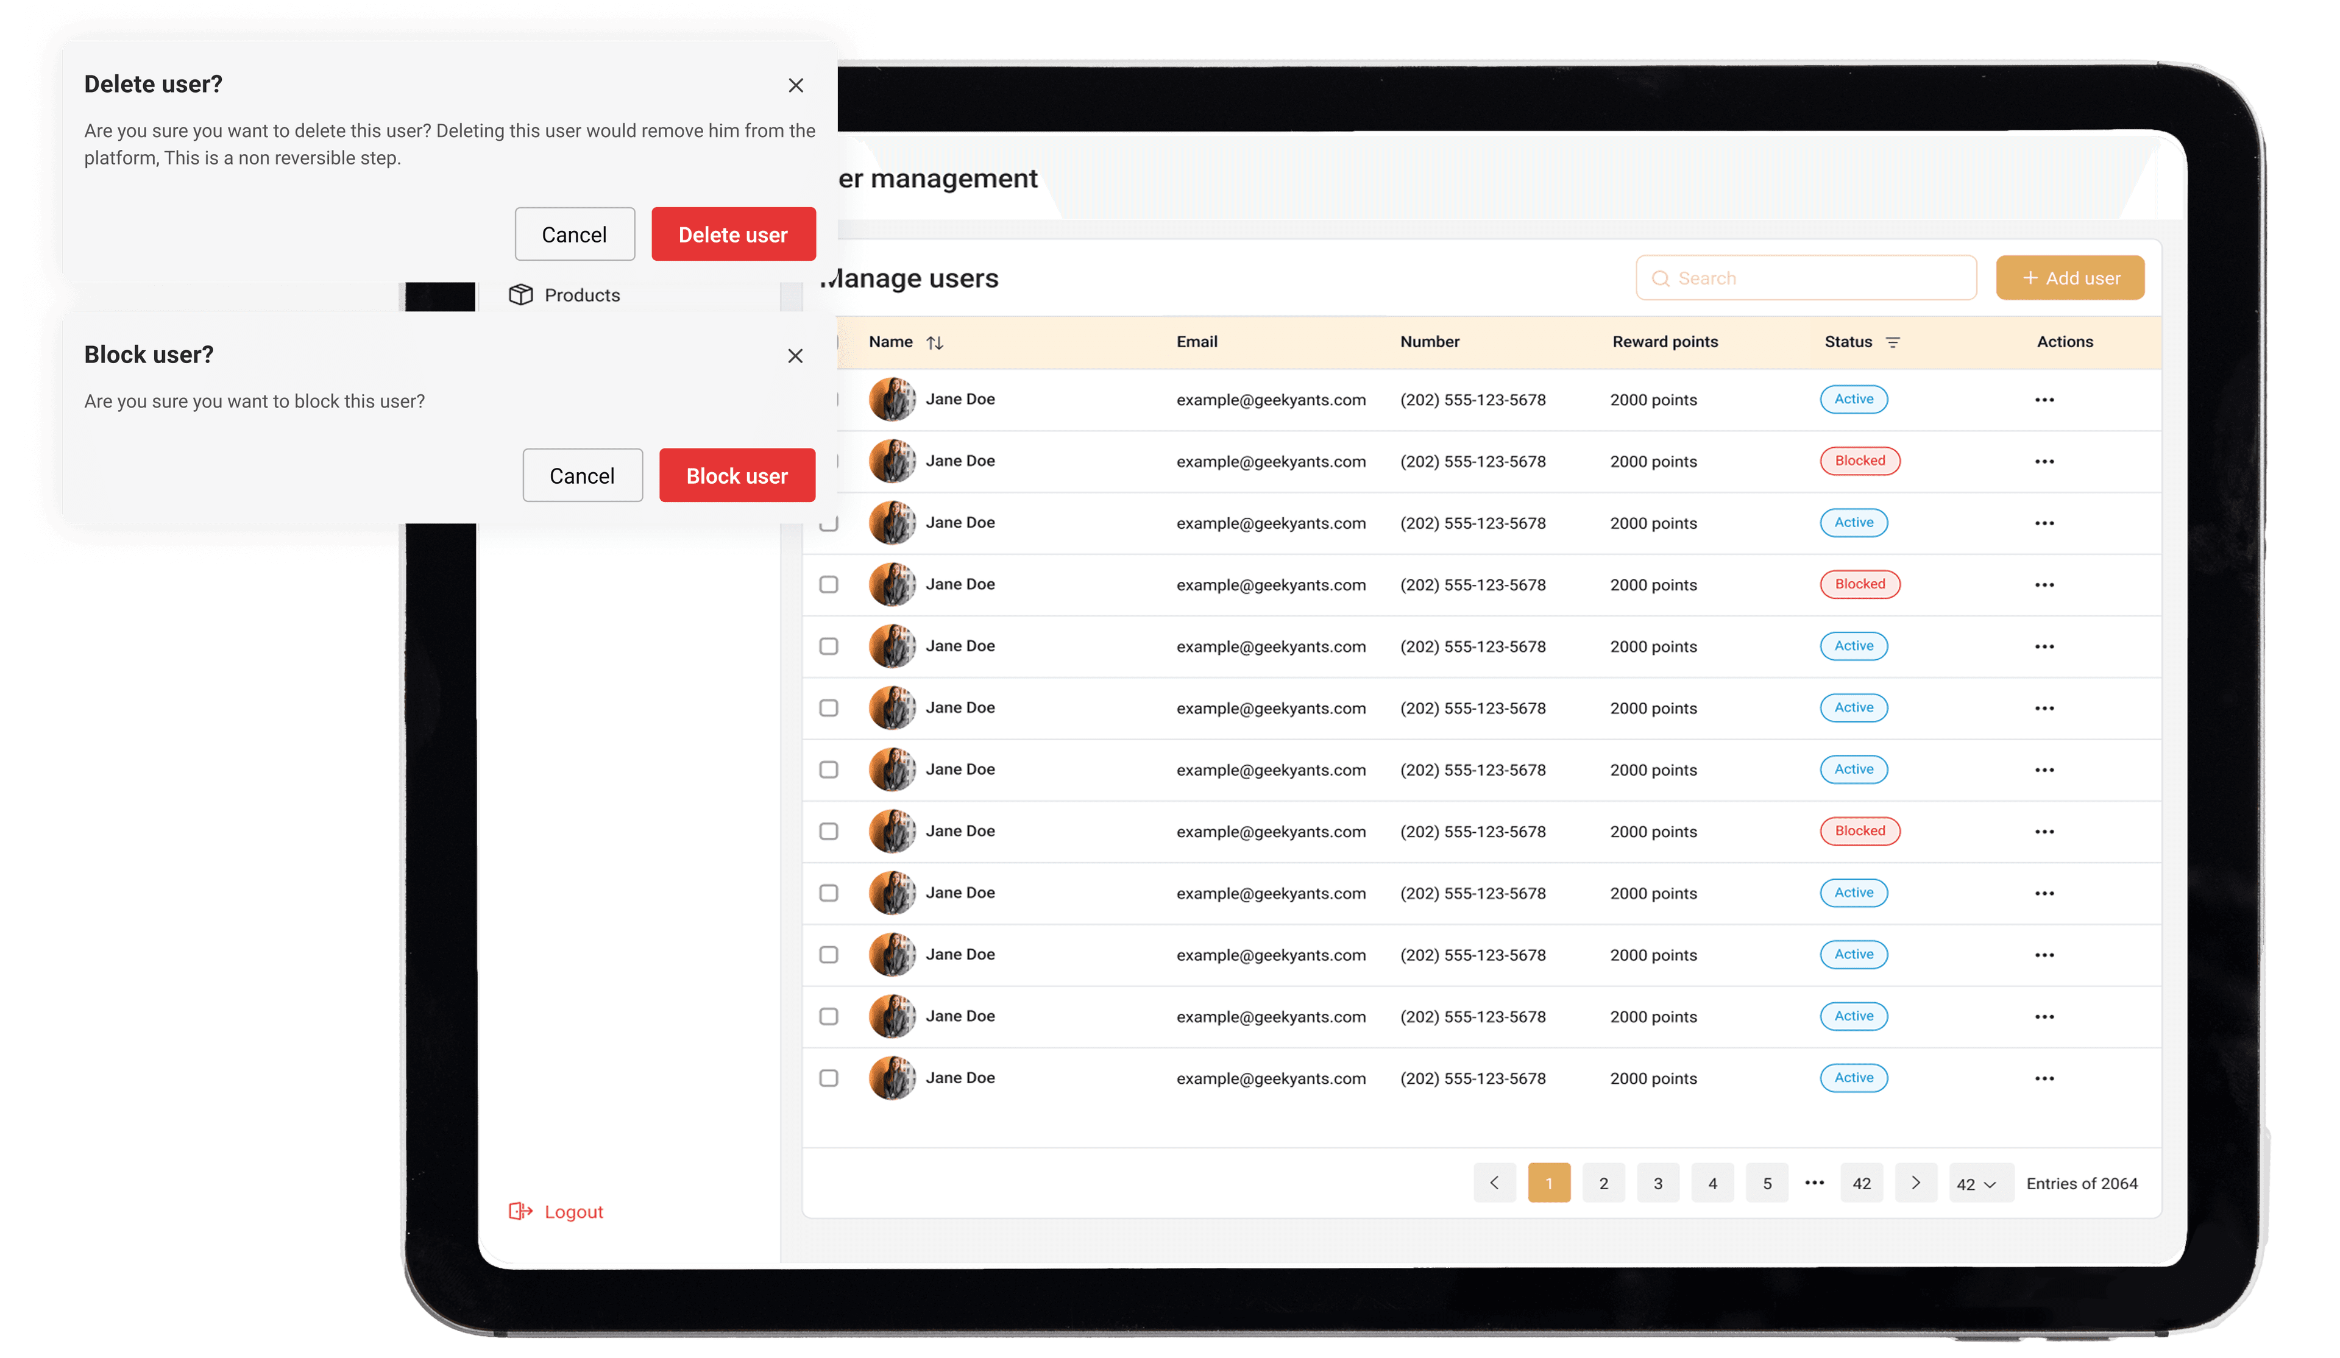Viewport: 2340px width, 1358px height.
Task: Cancel the Delete user dialog
Action: (x=575, y=234)
